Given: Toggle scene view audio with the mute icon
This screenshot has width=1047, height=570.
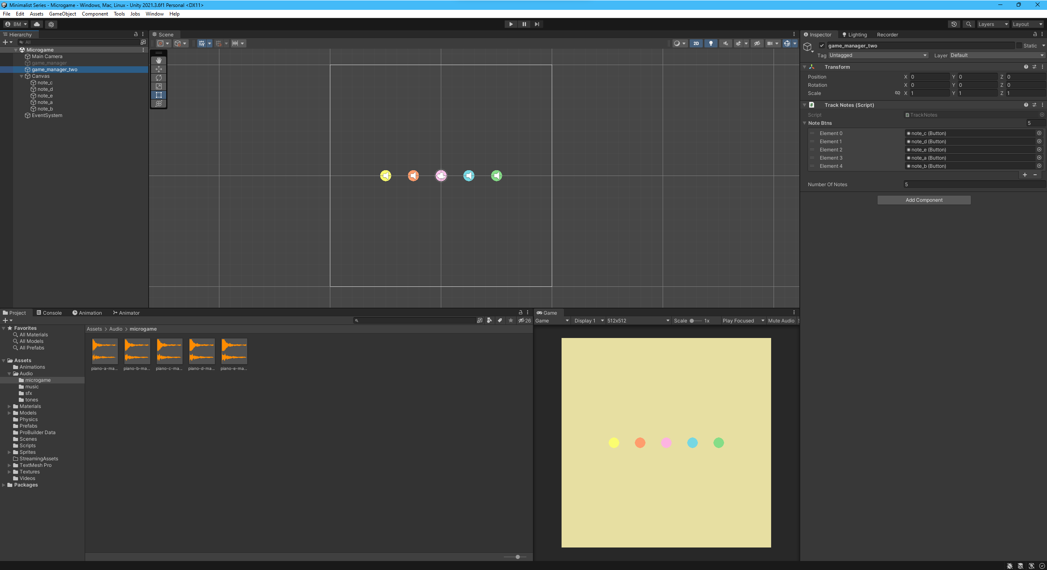Looking at the screenshot, I should (x=725, y=43).
